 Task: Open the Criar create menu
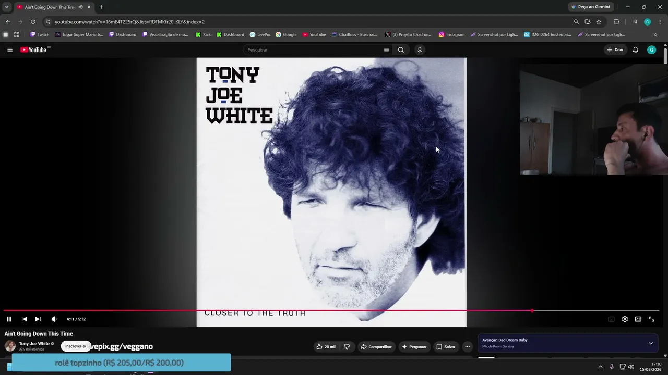tap(615, 50)
